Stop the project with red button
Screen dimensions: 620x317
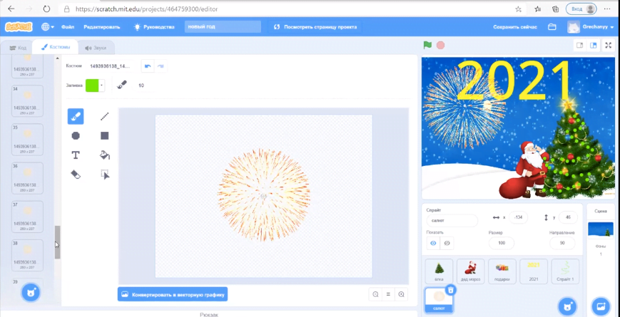pos(440,45)
